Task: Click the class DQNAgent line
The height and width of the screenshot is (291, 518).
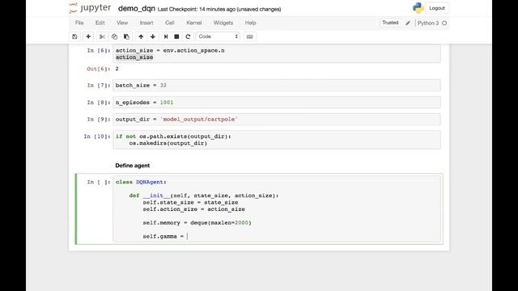Action: pyautogui.click(x=141, y=182)
